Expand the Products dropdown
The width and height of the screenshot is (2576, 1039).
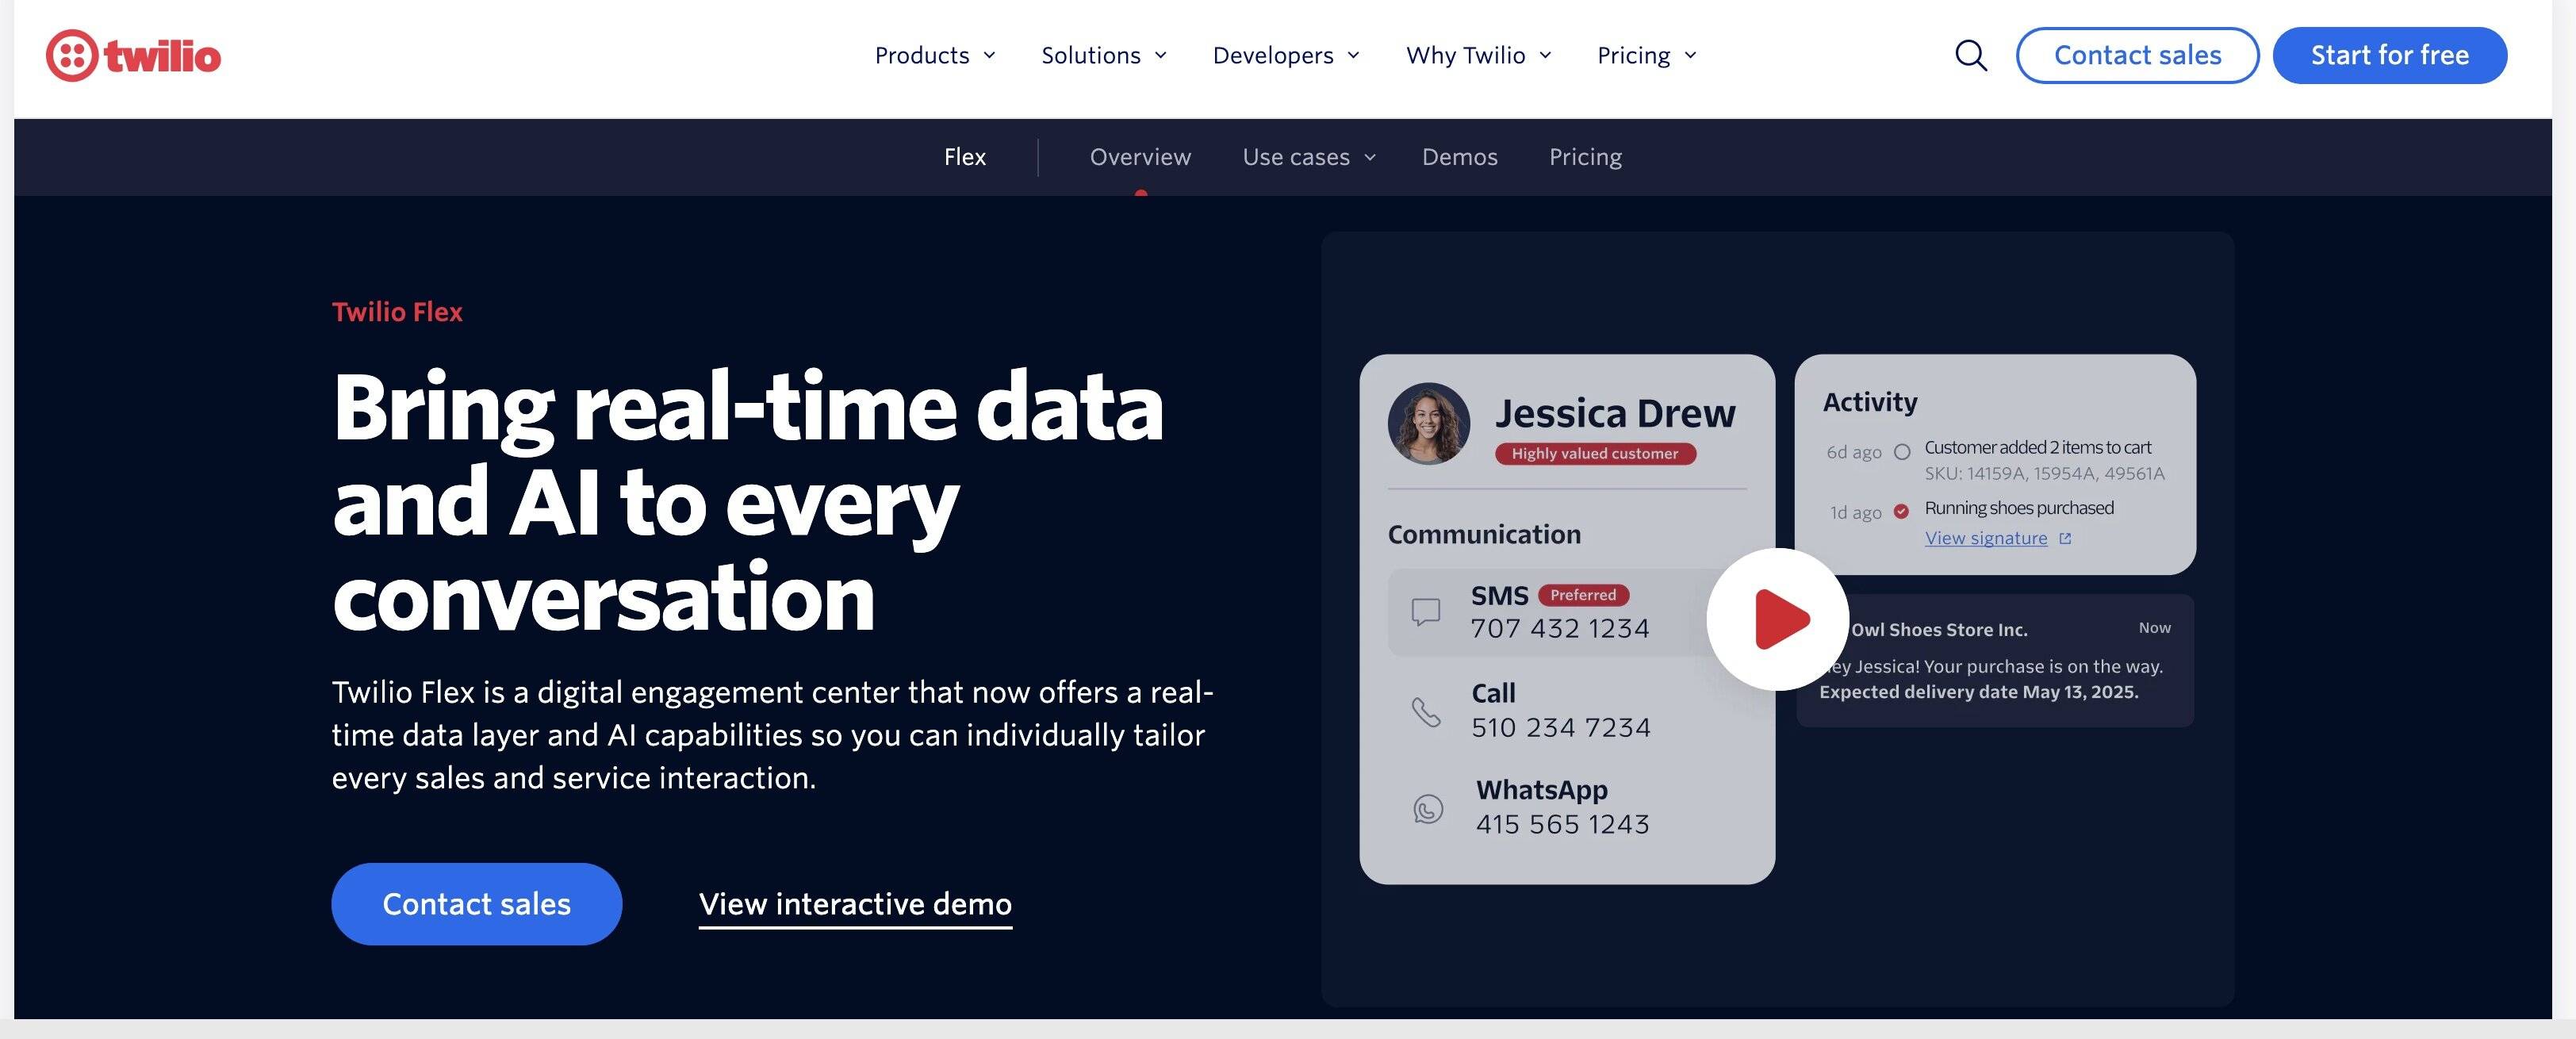pos(934,56)
